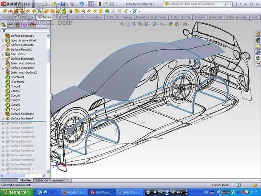The width and height of the screenshot is (261, 196).
Task: Open the dropdown arrow beside the Undo icon
Action: [x=86, y=4]
